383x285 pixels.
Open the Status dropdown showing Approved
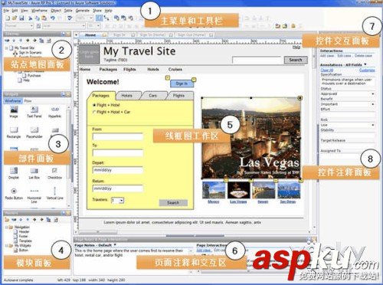373,93
